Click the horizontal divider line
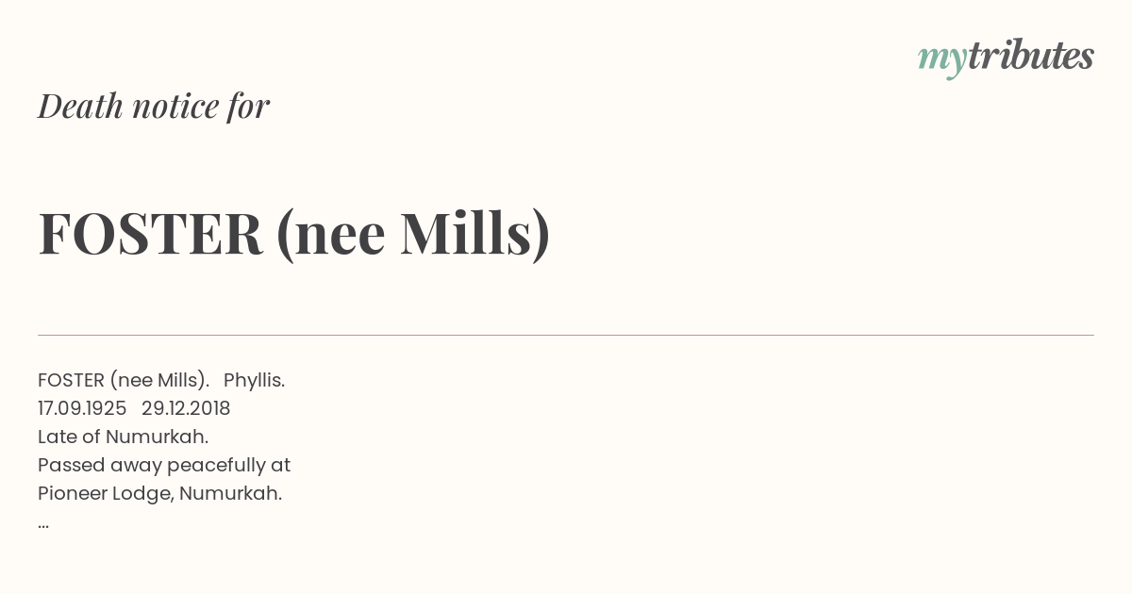Image resolution: width=1132 pixels, height=594 pixels. (x=566, y=335)
